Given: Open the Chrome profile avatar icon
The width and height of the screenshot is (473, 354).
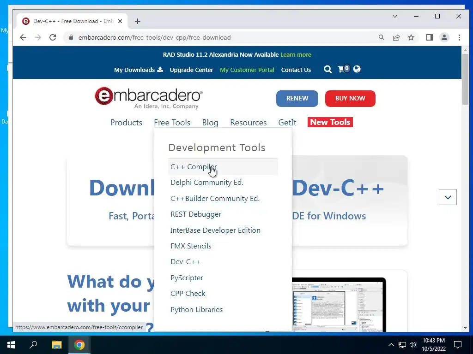Looking at the screenshot, I should (444, 37).
